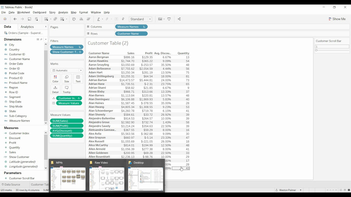Open the Clear Sheet dropdown arrow
Viewport: 351px width, 197px height.
point(67,19)
